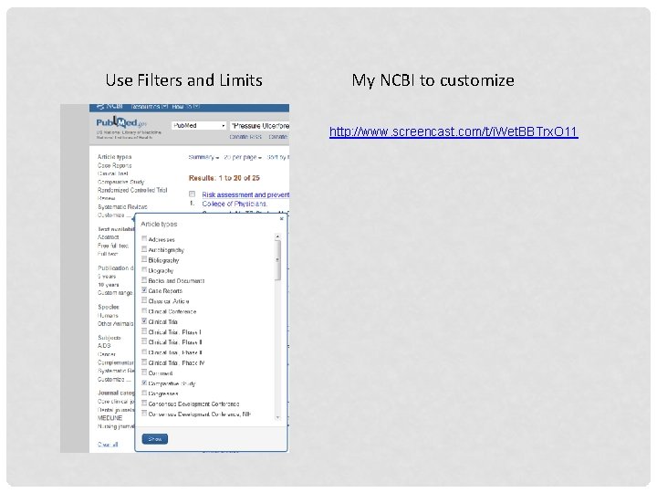Screen dimensions: 657x493
Task: Click Customize under Subjects
Action: 114,380
